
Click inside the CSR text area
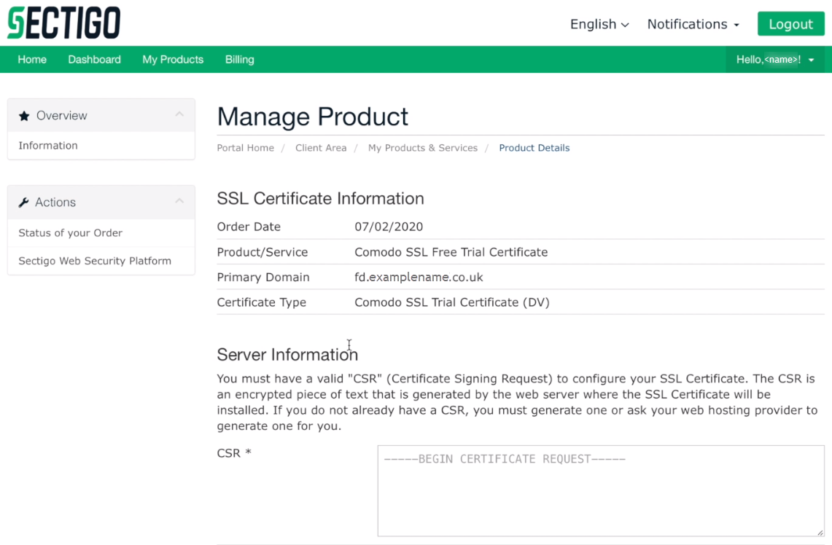(600, 490)
